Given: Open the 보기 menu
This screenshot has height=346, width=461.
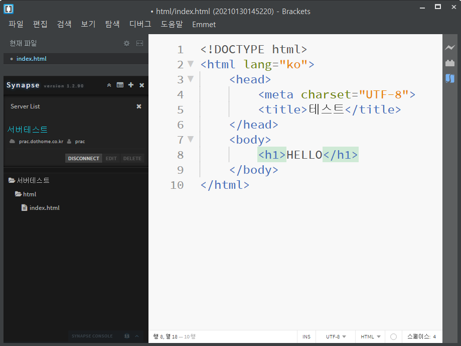Looking at the screenshot, I should [88, 24].
